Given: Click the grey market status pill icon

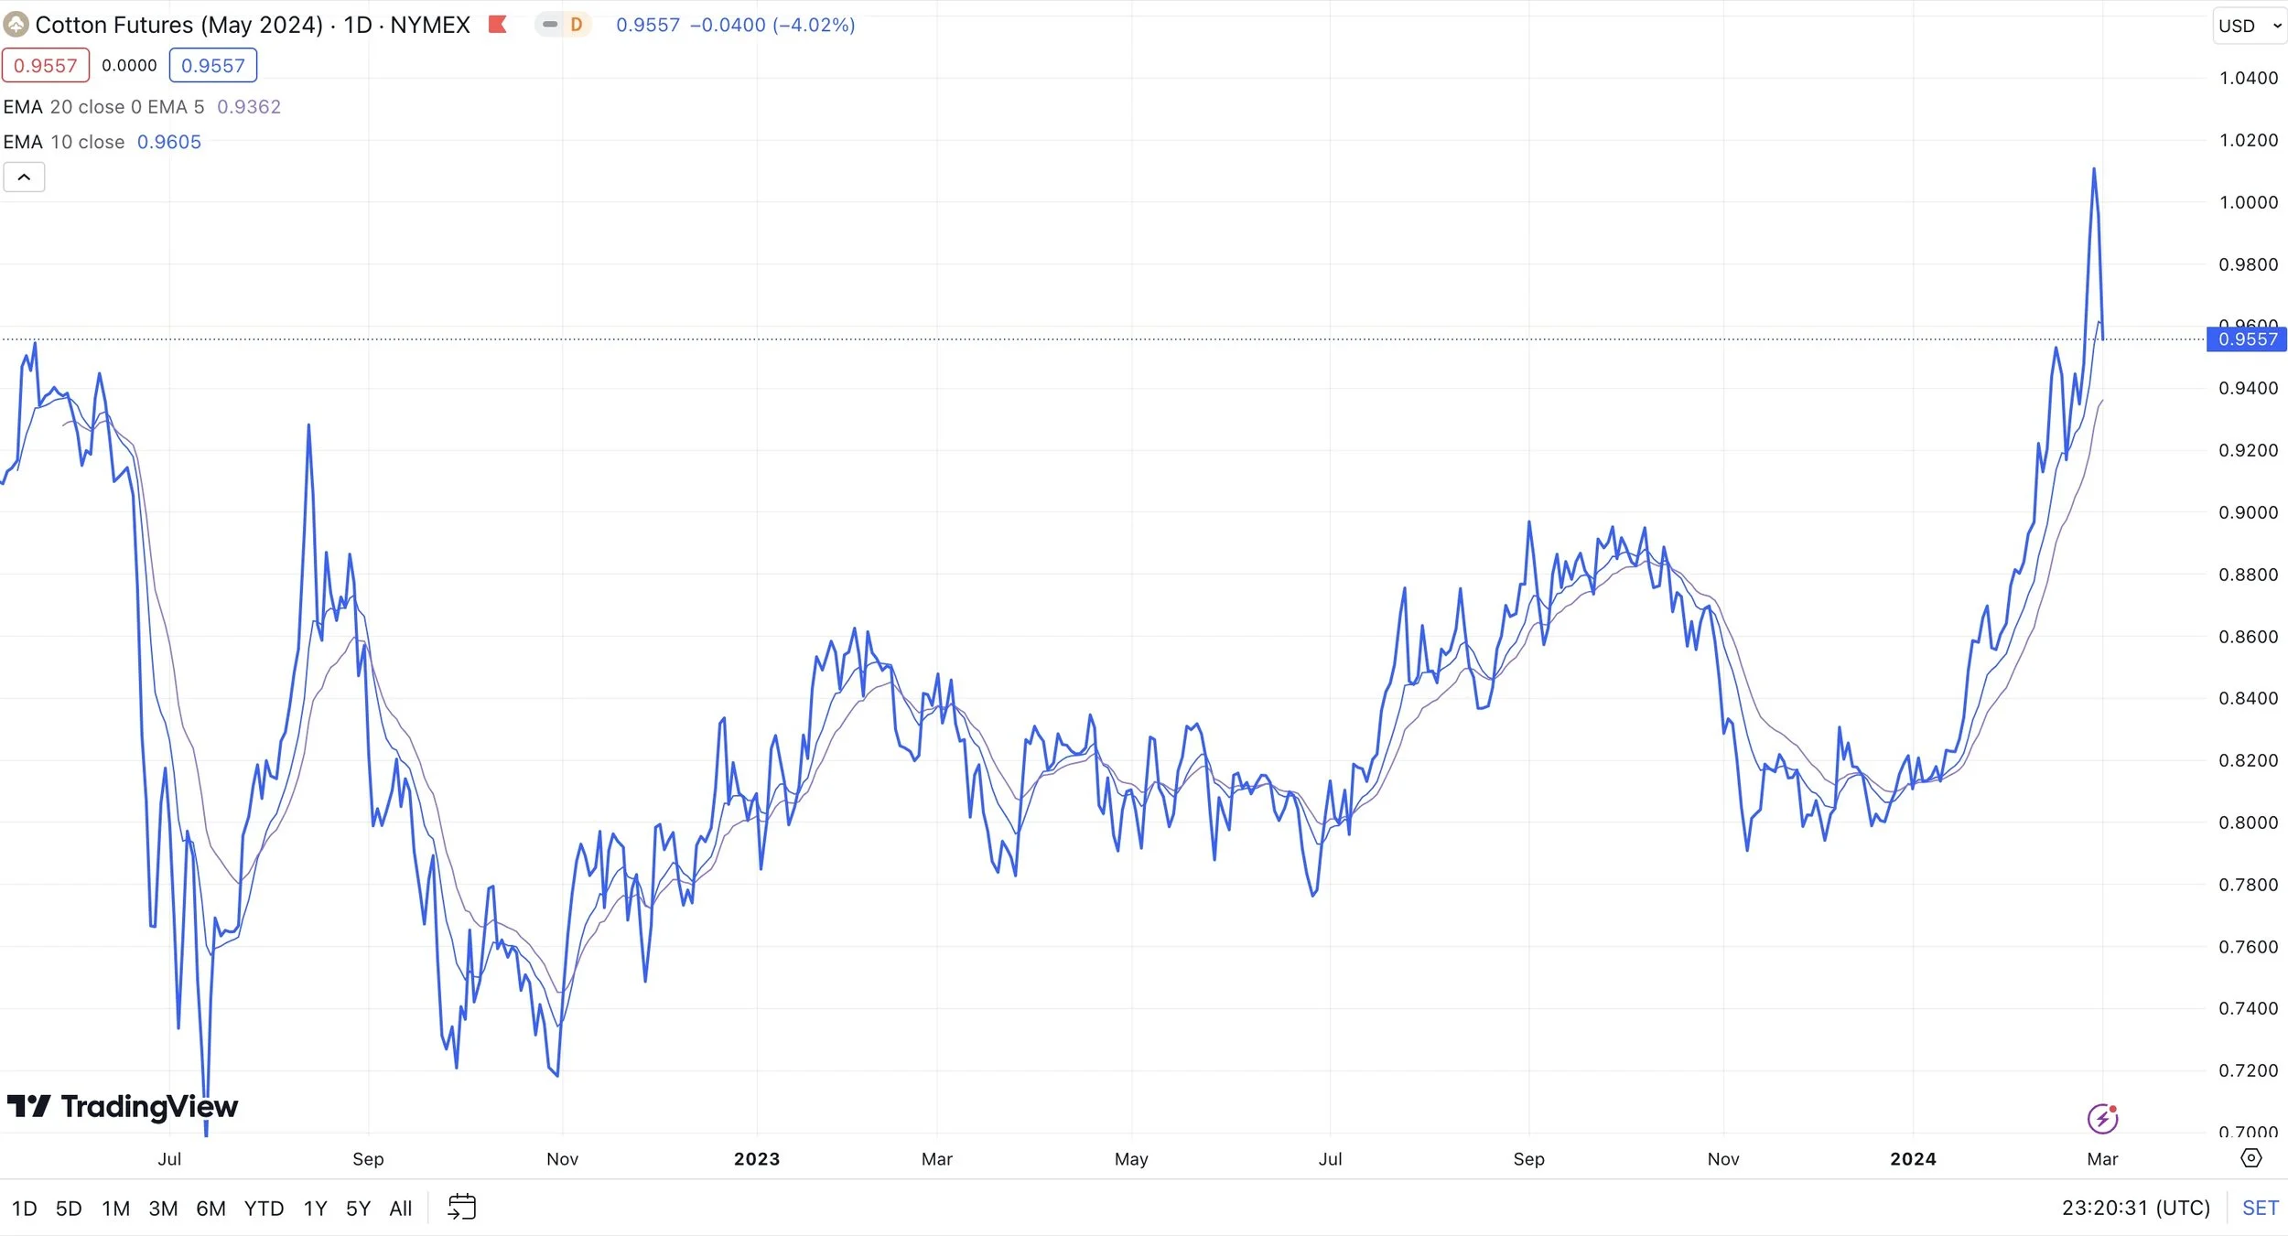Looking at the screenshot, I should click(x=550, y=25).
